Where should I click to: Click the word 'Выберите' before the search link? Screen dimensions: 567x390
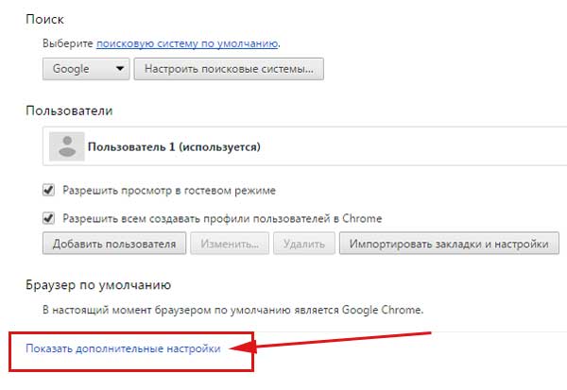tap(68, 43)
